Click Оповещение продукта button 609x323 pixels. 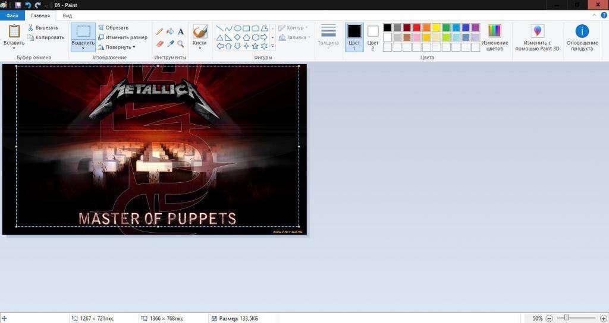(x=582, y=37)
